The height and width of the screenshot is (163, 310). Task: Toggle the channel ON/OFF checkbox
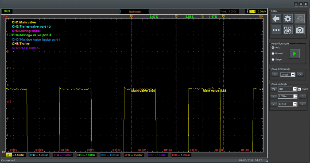pos(299,89)
